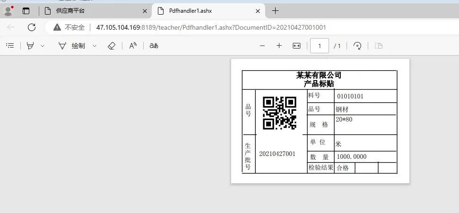The height and width of the screenshot is (213, 459).
Task: Start Read Aloud for the PDF
Action: click(x=133, y=46)
